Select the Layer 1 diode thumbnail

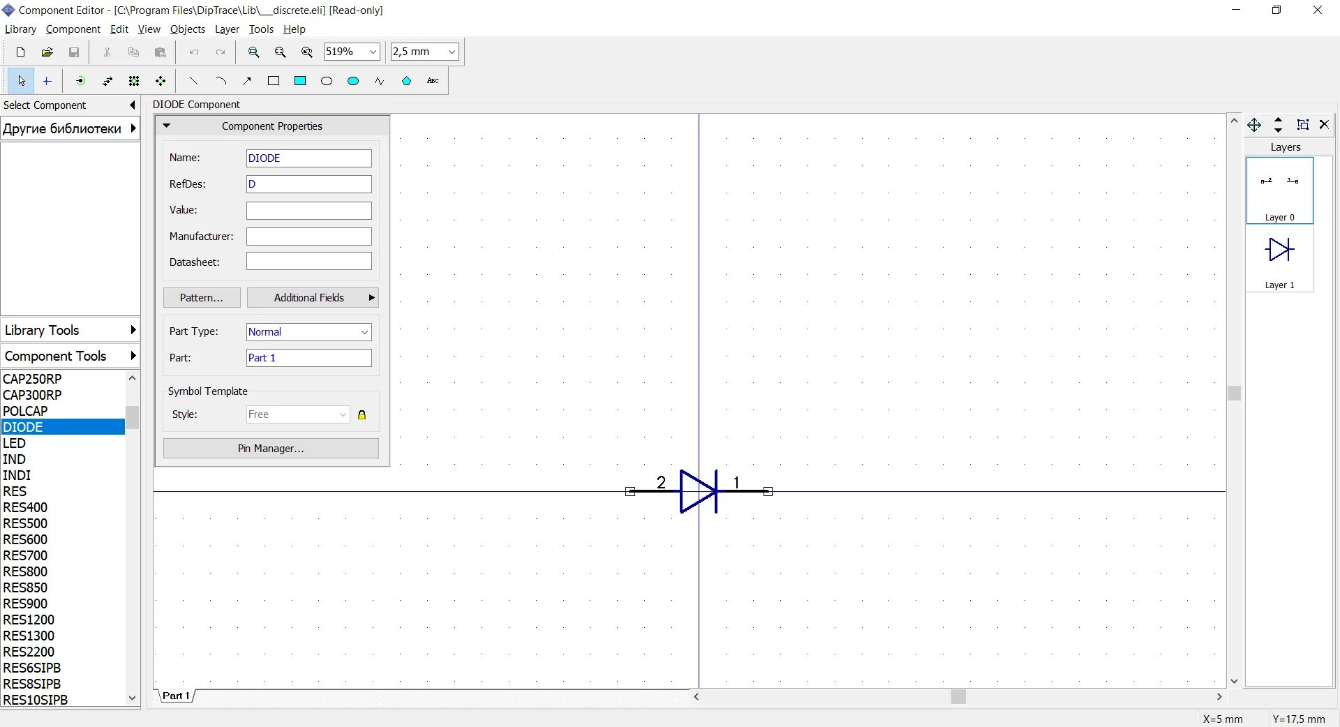pyautogui.click(x=1280, y=258)
